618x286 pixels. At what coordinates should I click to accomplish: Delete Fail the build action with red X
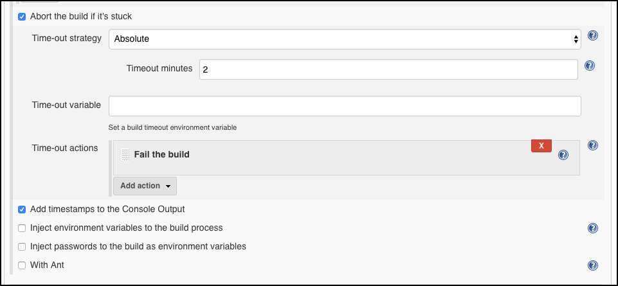click(541, 145)
